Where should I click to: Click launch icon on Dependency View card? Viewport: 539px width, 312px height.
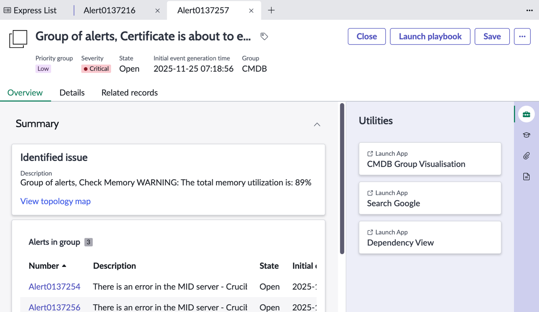(370, 232)
